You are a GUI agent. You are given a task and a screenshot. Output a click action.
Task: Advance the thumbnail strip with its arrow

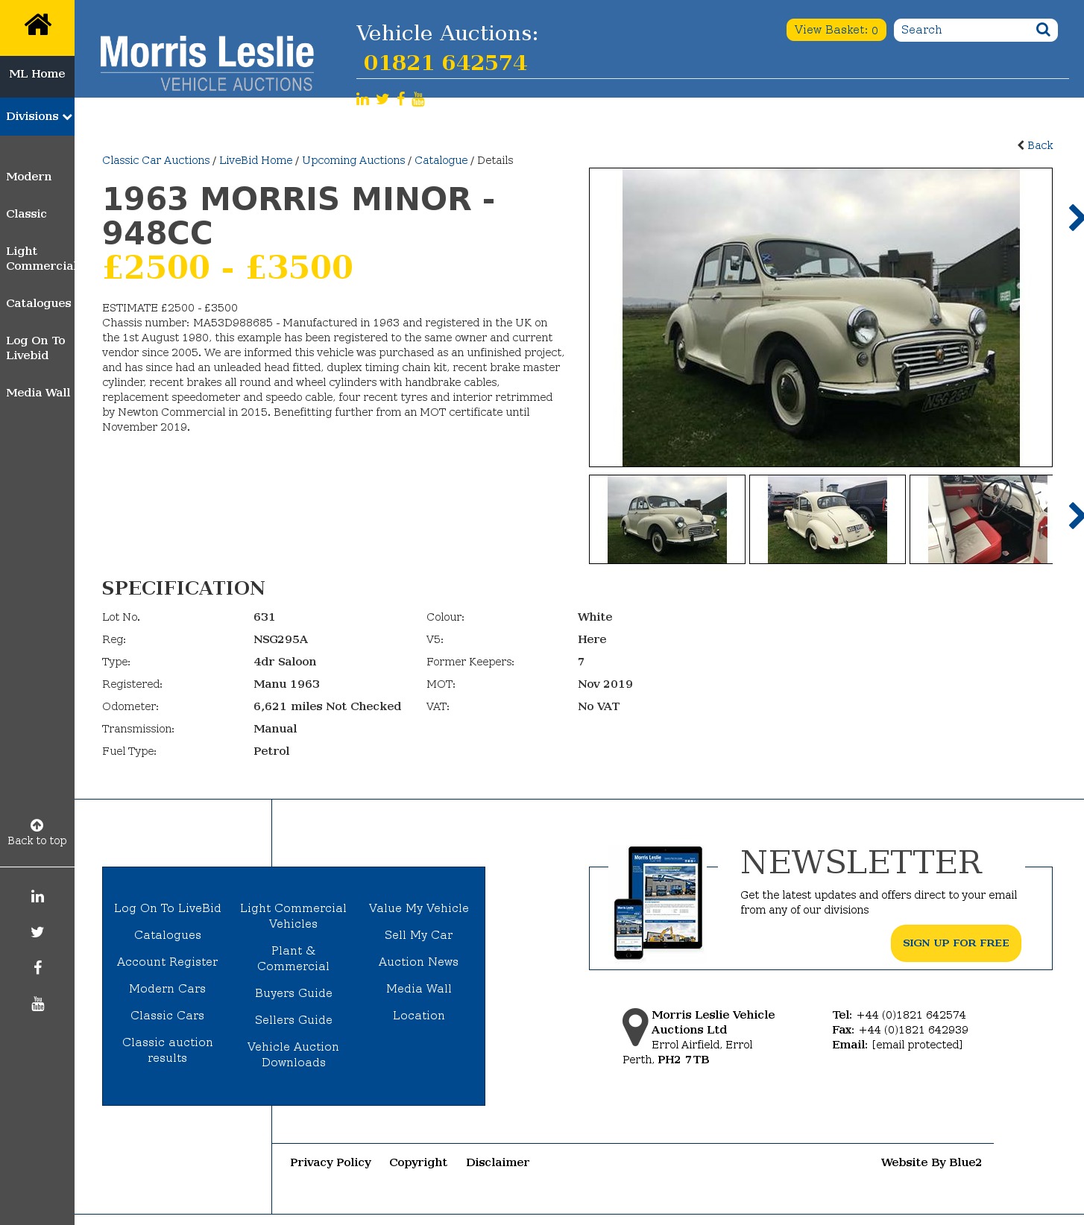[x=1075, y=516]
